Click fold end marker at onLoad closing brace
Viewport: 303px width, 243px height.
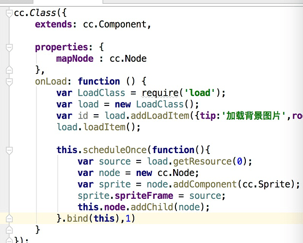coord(9,230)
